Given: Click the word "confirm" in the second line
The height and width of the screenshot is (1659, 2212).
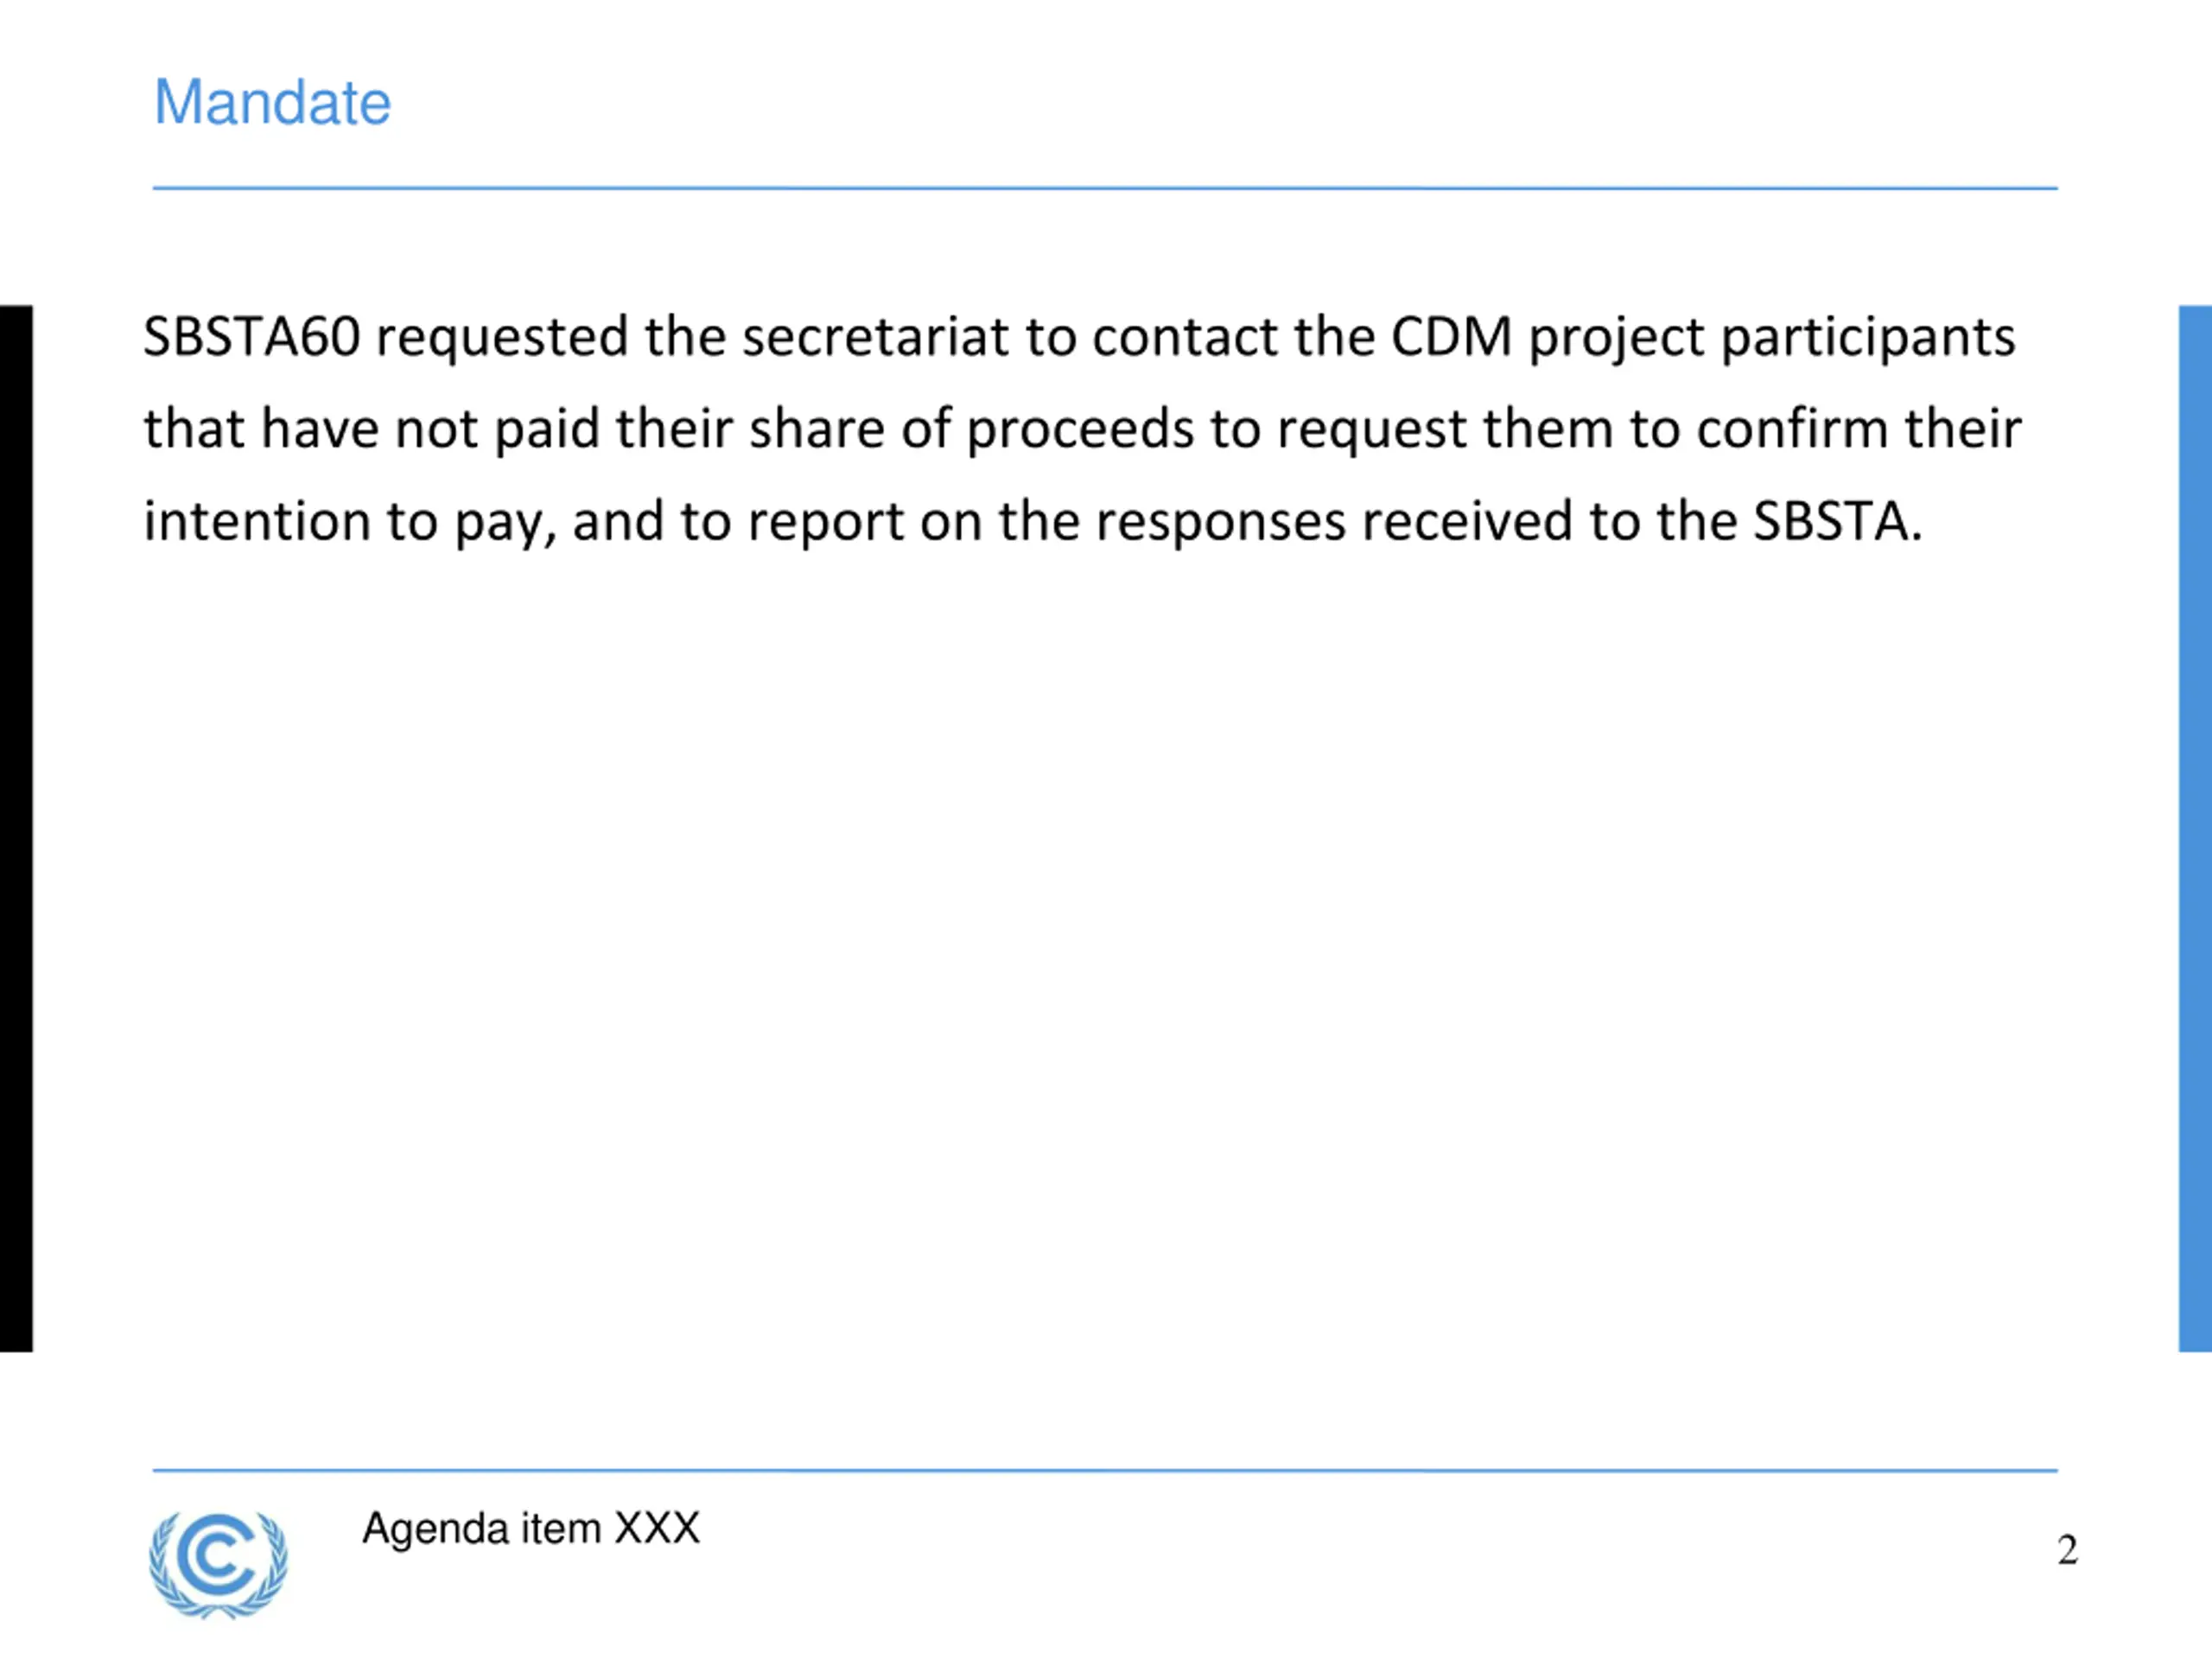Looking at the screenshot, I should (x=1792, y=428).
